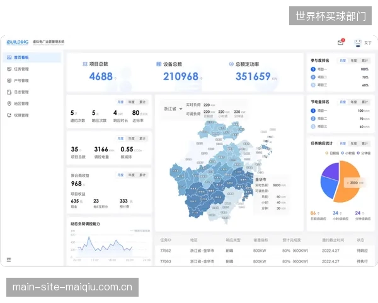Switch 聚合商收益 to the 年度 tab
The image size is (378, 303).
132,175
